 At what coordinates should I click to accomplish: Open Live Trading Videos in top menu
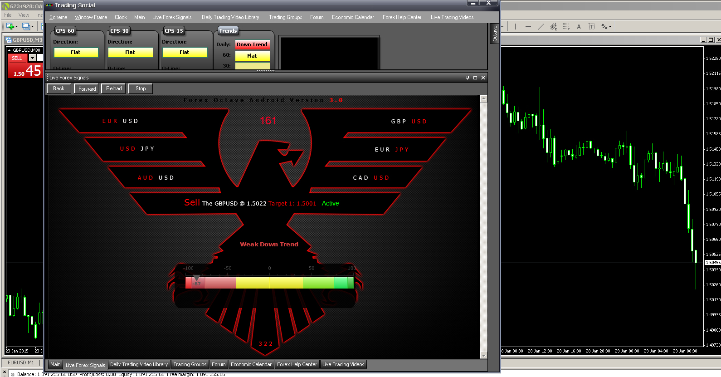click(x=452, y=17)
